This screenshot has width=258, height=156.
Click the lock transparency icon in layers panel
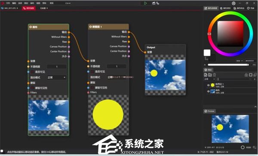(x=246, y=75)
